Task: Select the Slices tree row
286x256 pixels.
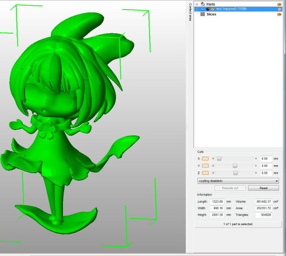Action: pyautogui.click(x=239, y=14)
